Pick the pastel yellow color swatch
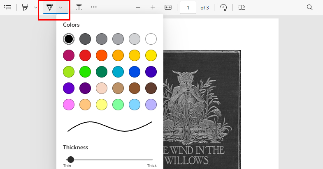 [x=102, y=105]
